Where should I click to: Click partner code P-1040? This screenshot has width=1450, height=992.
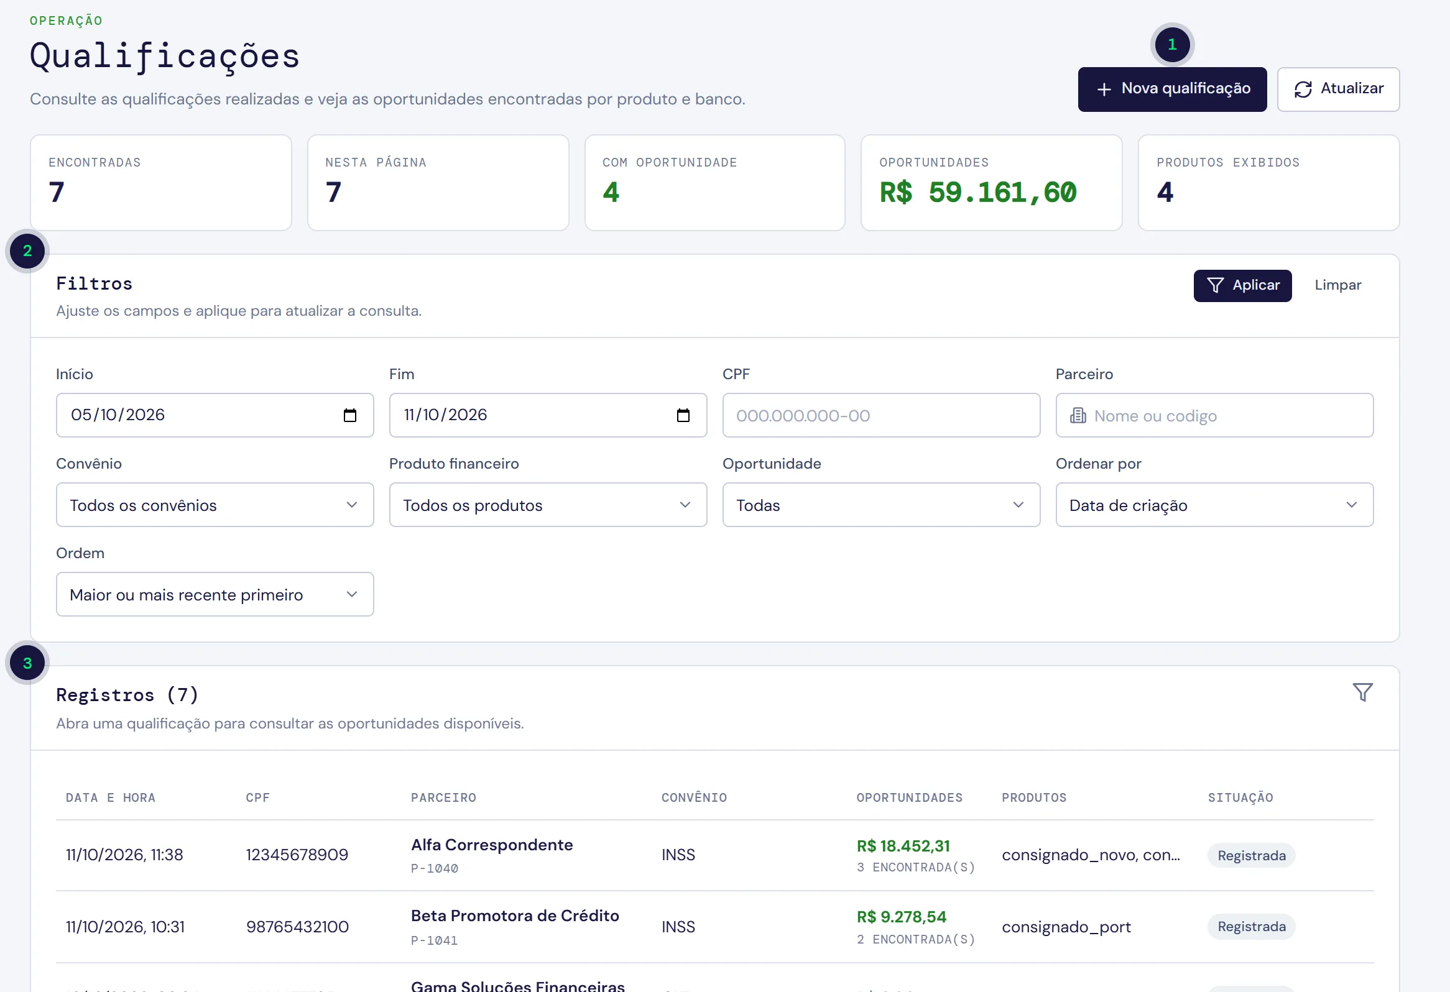434,868
